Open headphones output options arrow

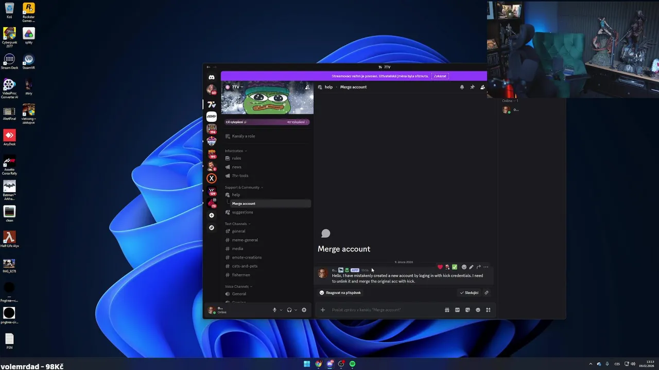296,310
